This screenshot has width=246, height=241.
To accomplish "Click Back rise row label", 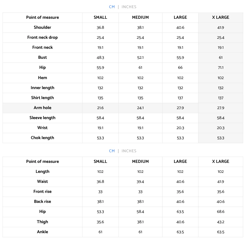I will coord(43,202).
